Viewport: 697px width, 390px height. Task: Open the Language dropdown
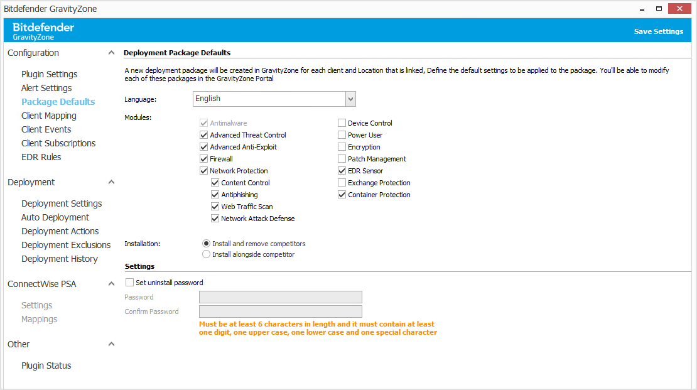350,99
